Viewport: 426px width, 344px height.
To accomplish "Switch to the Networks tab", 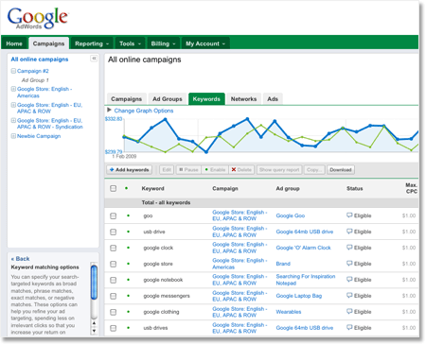I will tap(243, 99).
